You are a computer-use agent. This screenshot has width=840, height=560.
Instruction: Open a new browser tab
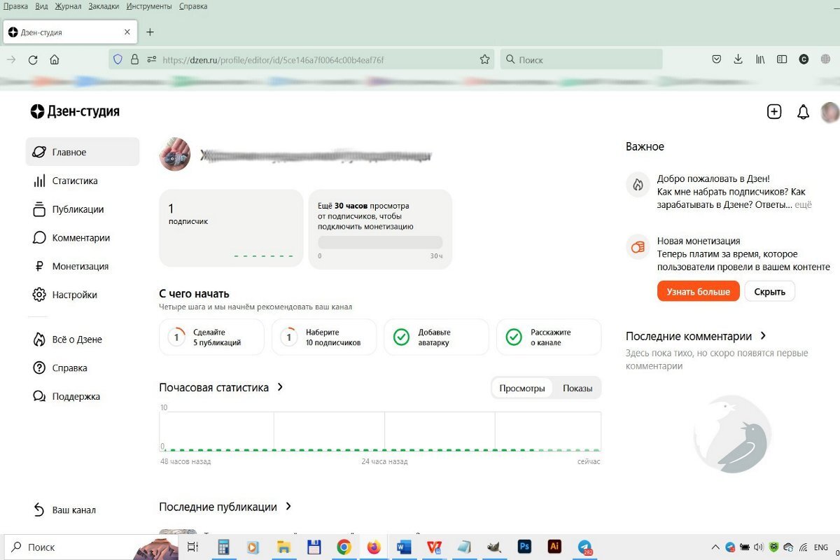150,32
